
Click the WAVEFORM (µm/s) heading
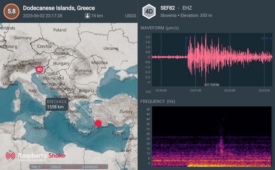159,28
